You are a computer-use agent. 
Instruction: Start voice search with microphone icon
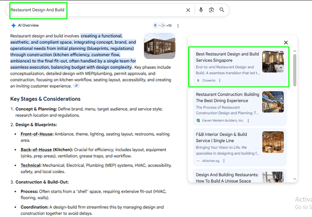pos(201,10)
